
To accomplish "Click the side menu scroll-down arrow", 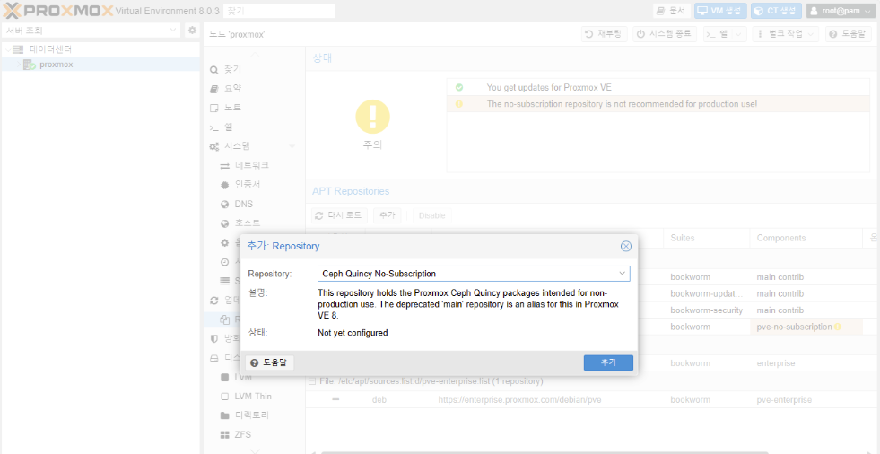I will point(254,450).
